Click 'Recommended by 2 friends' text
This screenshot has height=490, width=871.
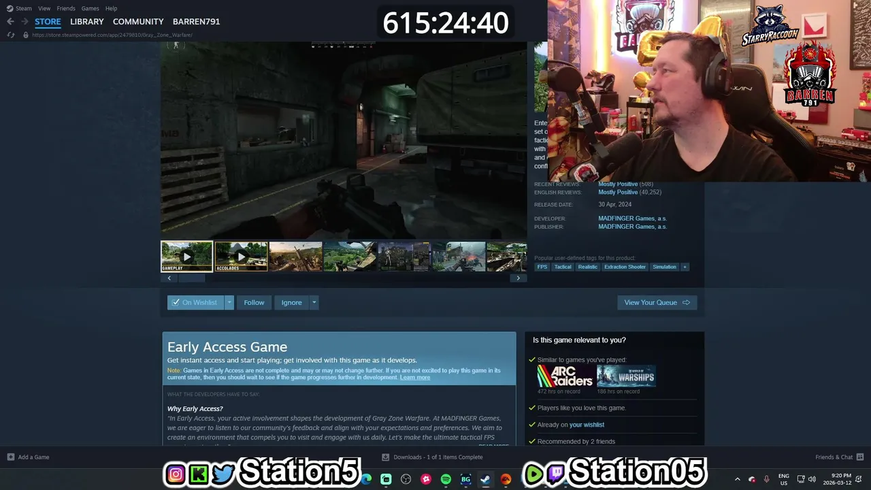point(576,441)
